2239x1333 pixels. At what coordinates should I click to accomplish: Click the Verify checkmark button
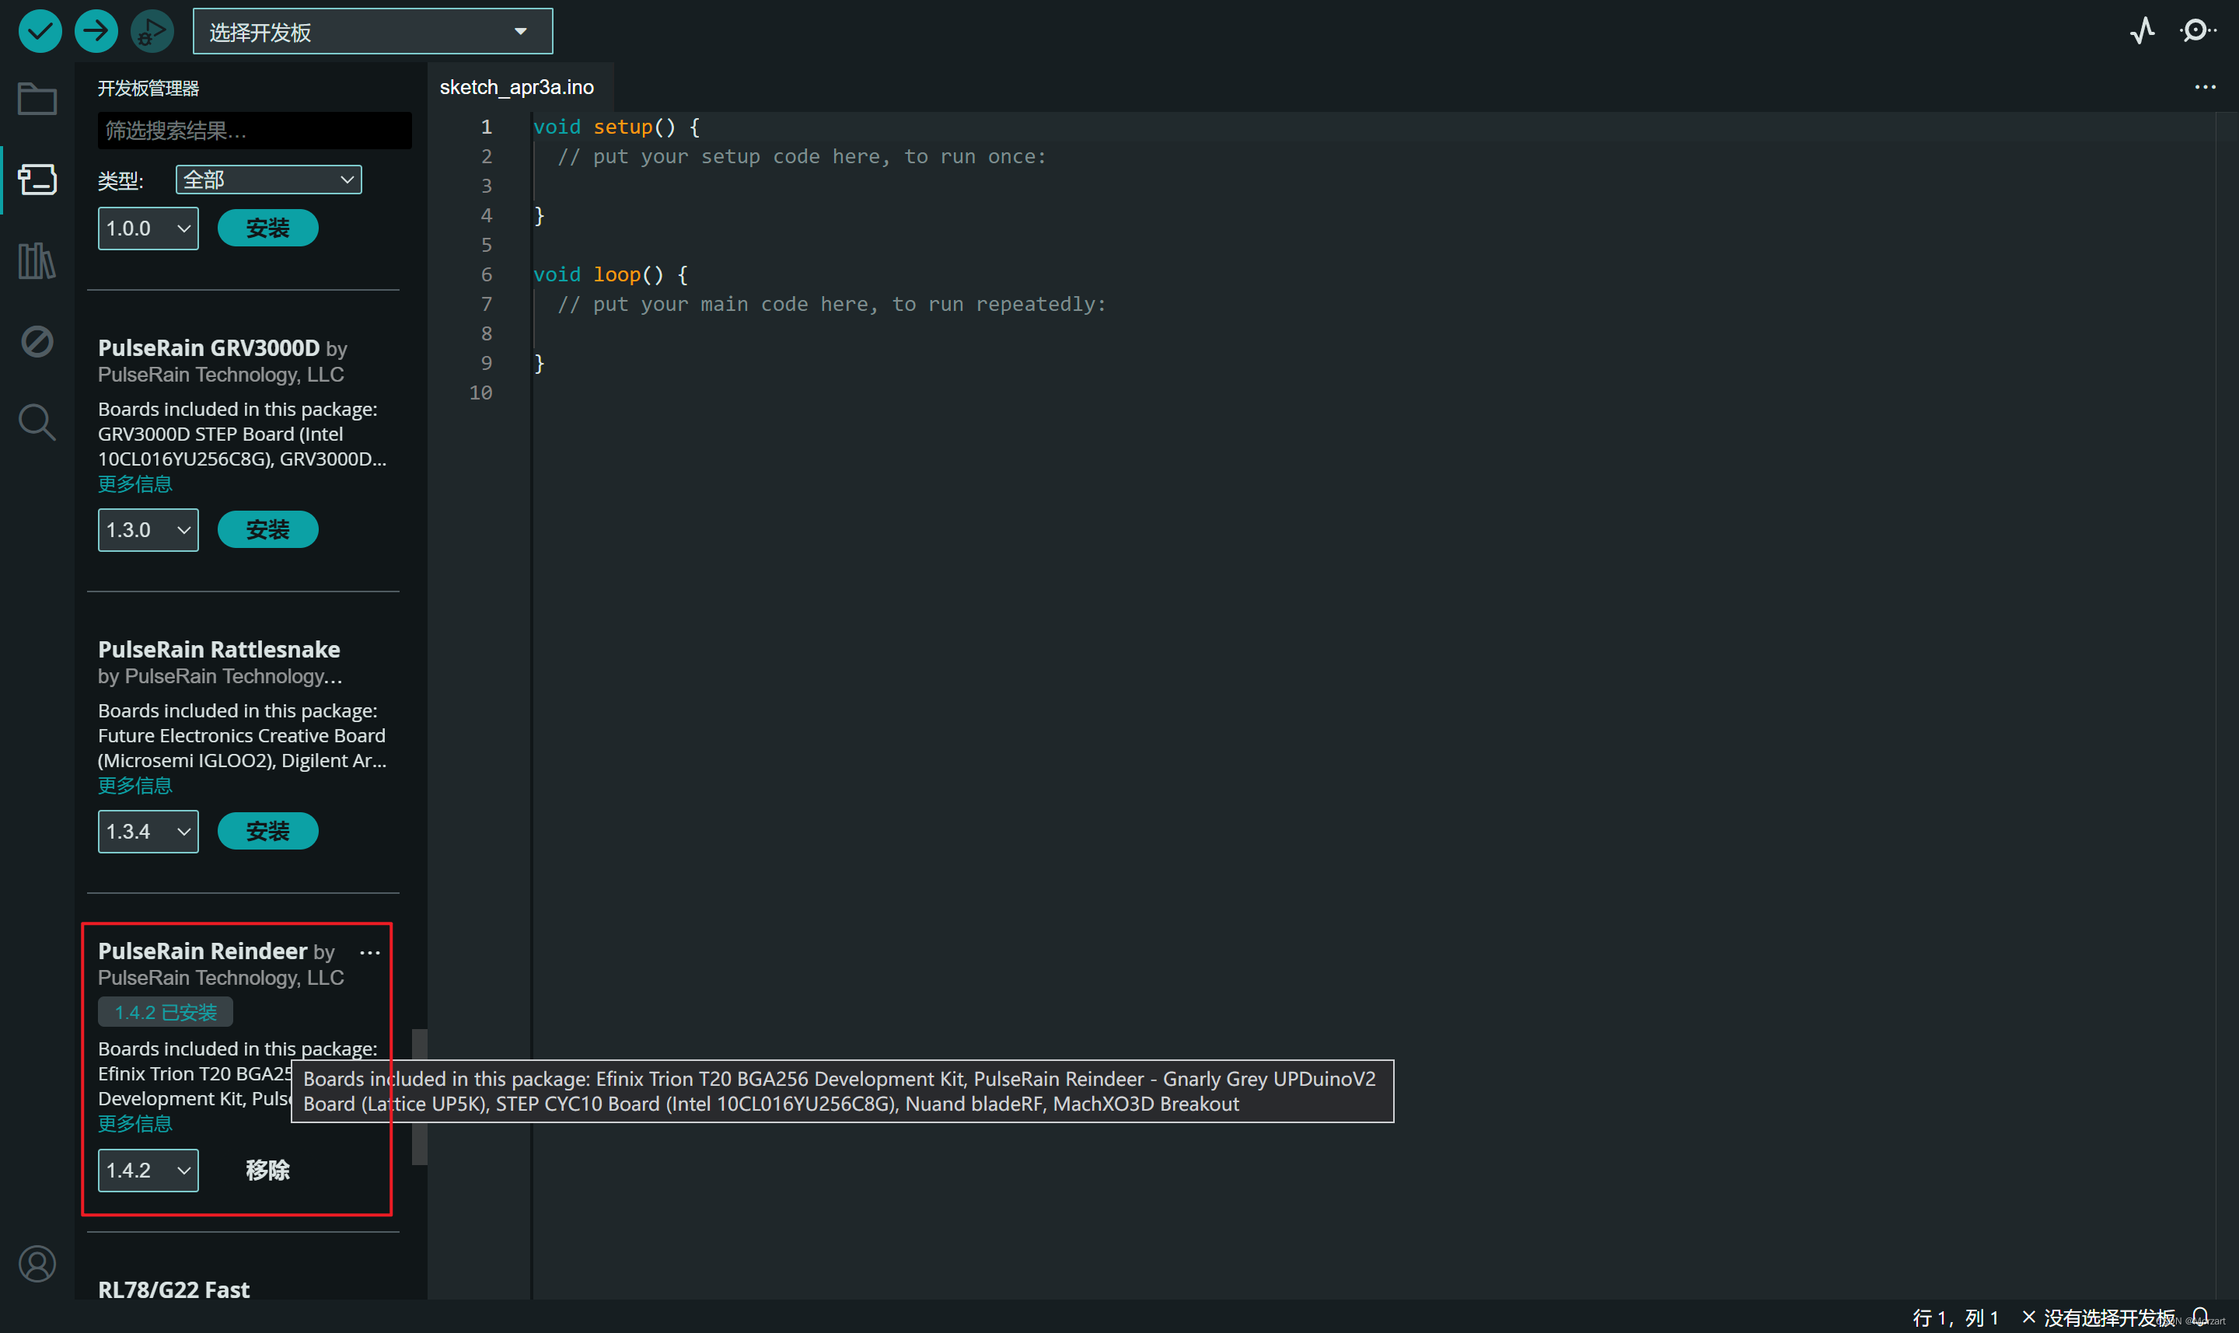[40, 31]
